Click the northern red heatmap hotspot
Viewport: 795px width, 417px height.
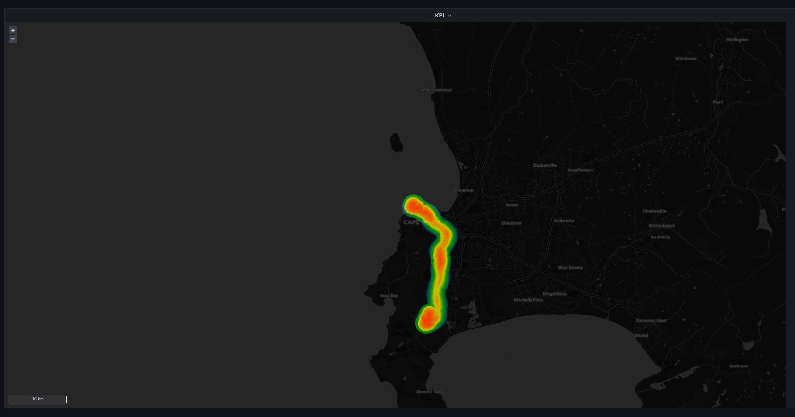pyautogui.click(x=414, y=206)
